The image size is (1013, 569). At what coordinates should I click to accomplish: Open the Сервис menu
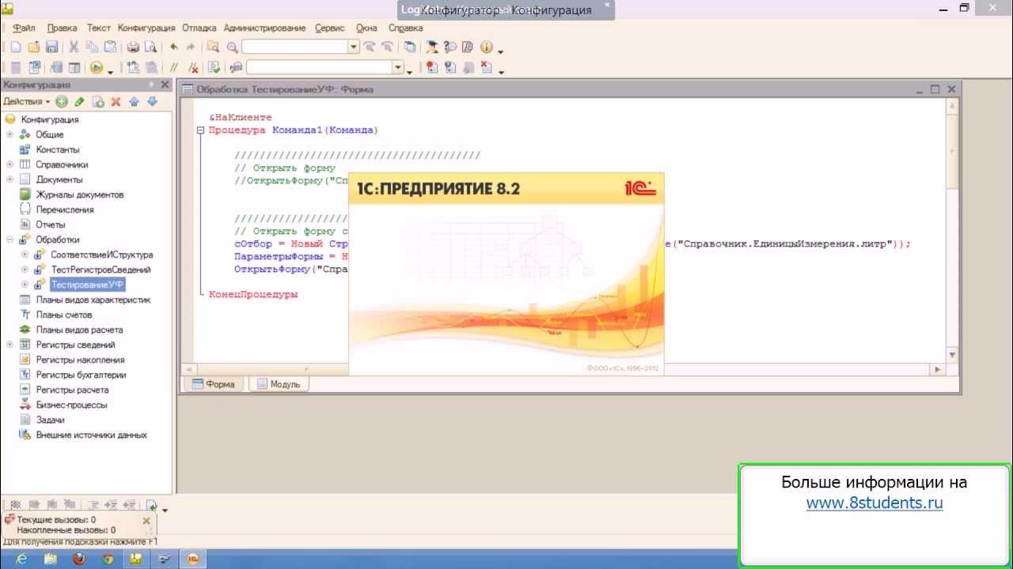click(329, 28)
